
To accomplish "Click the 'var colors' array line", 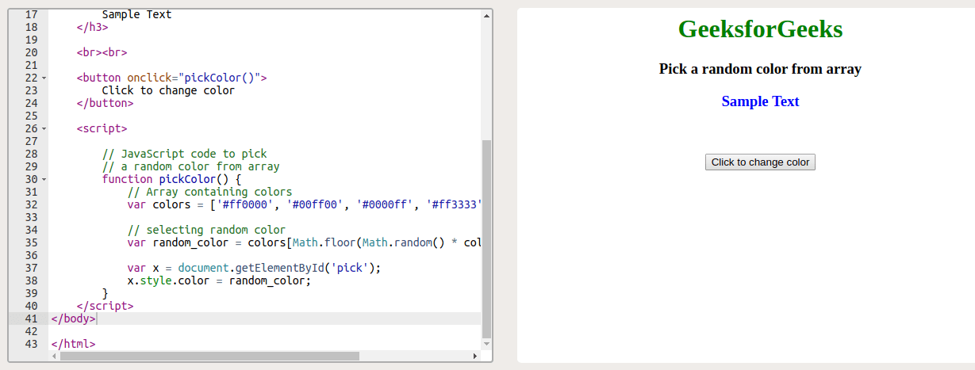I will (305, 204).
